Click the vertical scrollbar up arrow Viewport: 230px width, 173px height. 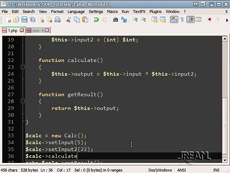[225, 38]
